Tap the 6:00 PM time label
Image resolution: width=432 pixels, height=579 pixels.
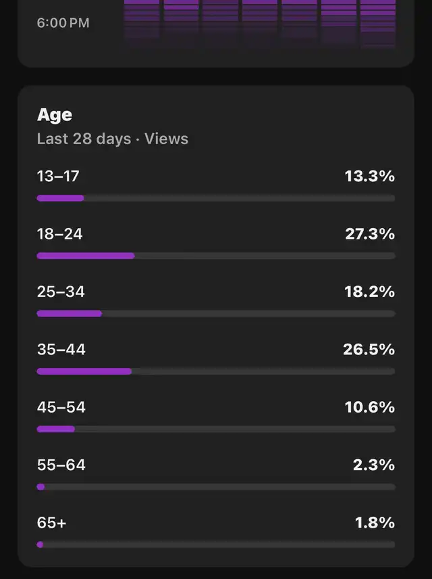click(x=63, y=23)
